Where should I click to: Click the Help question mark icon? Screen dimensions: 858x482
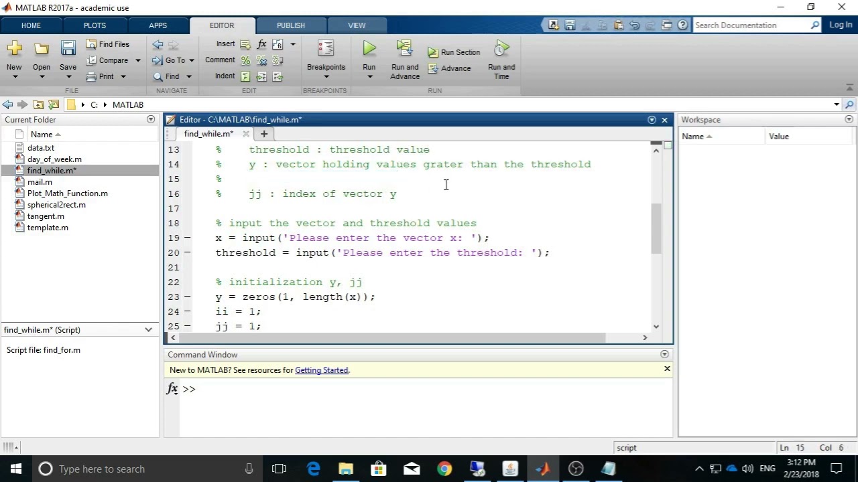coord(683,25)
